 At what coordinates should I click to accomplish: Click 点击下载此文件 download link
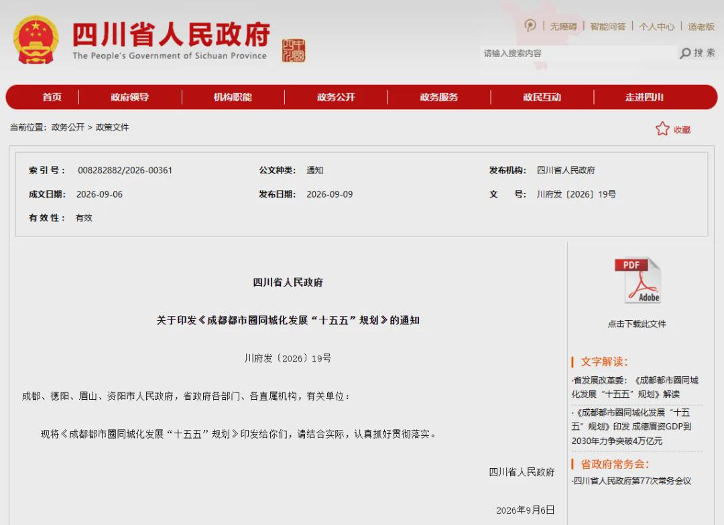[x=637, y=324]
